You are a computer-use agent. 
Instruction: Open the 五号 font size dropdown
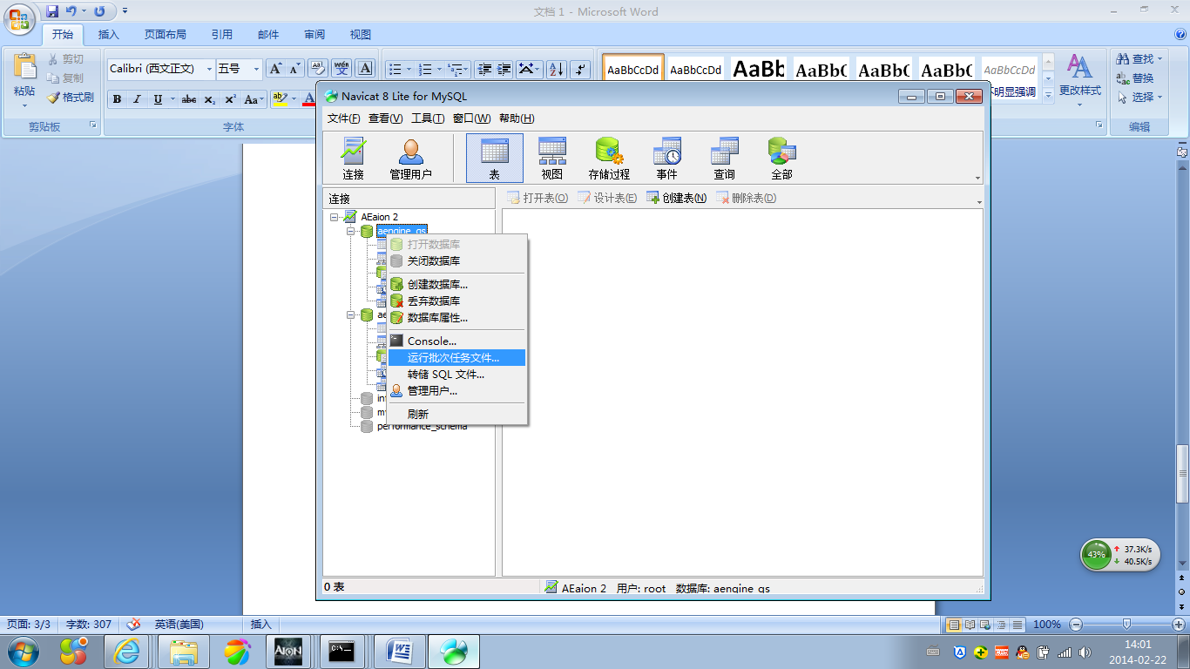tap(256, 69)
